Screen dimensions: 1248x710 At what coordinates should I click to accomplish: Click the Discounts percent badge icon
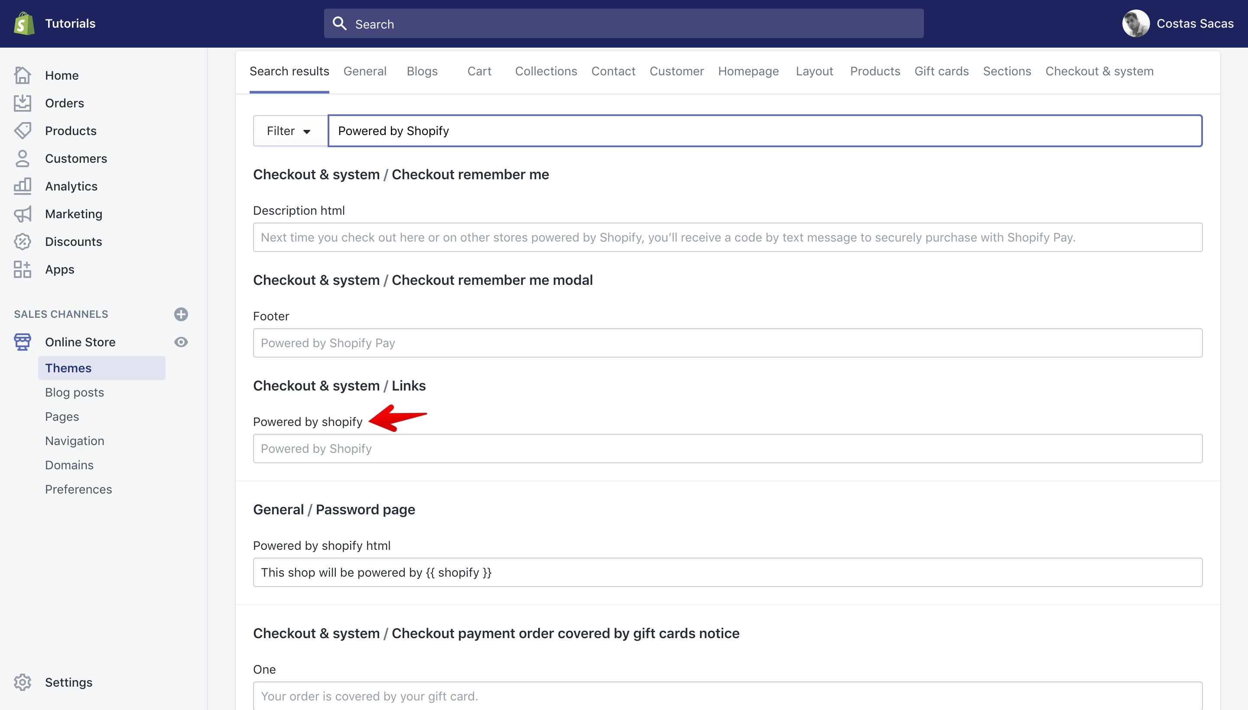(x=23, y=242)
